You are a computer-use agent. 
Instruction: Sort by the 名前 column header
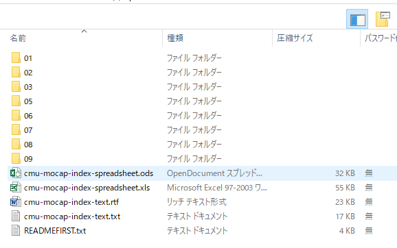(18, 38)
